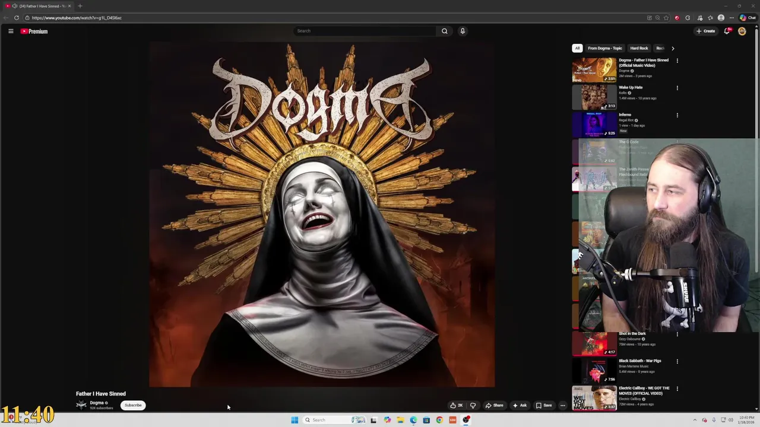Expand hidden system tray icons

pos(695,420)
